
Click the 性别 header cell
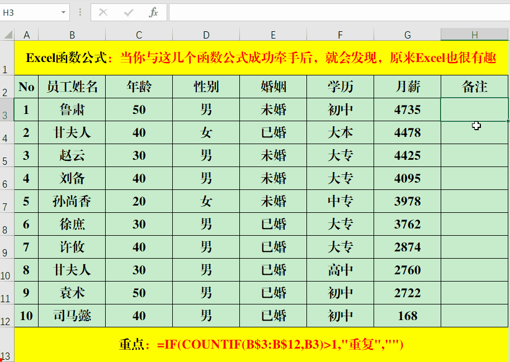point(206,87)
